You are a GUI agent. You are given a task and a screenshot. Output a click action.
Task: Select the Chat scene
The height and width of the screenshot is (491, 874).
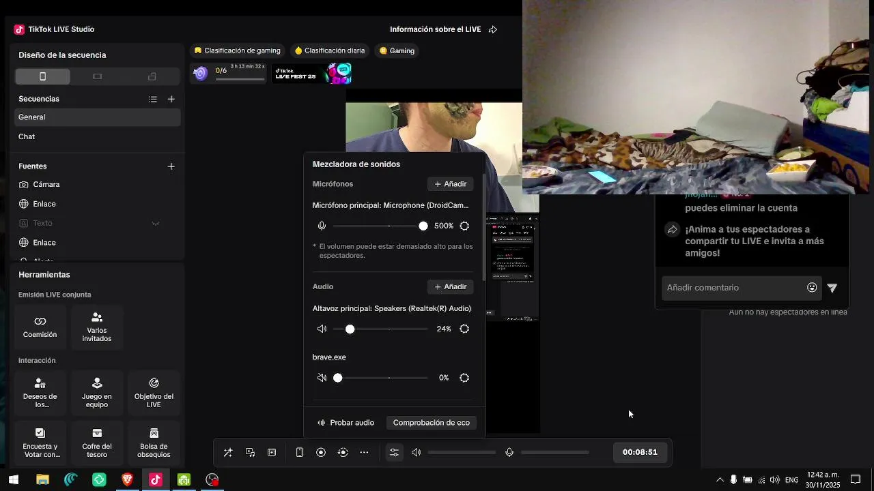point(98,136)
